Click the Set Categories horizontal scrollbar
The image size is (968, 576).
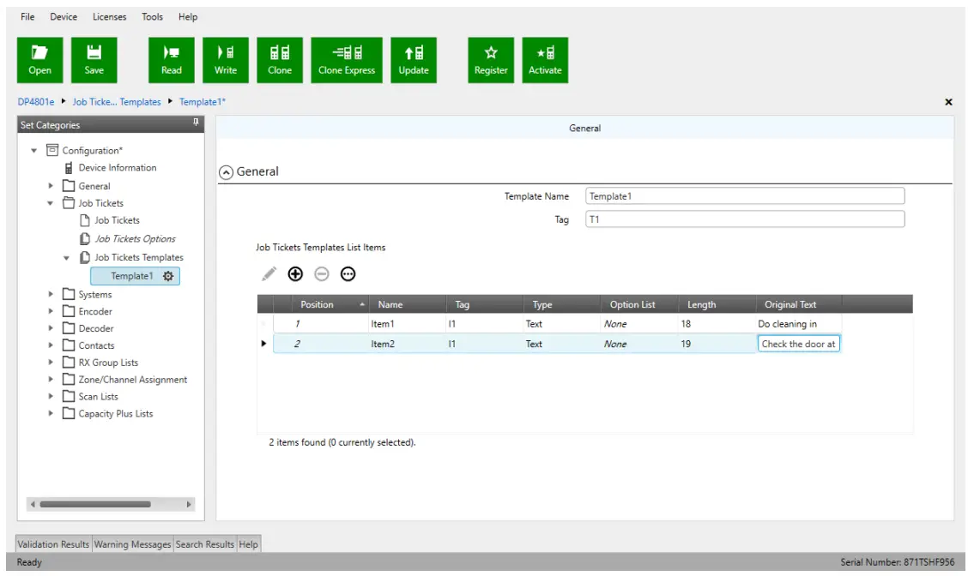[94, 504]
